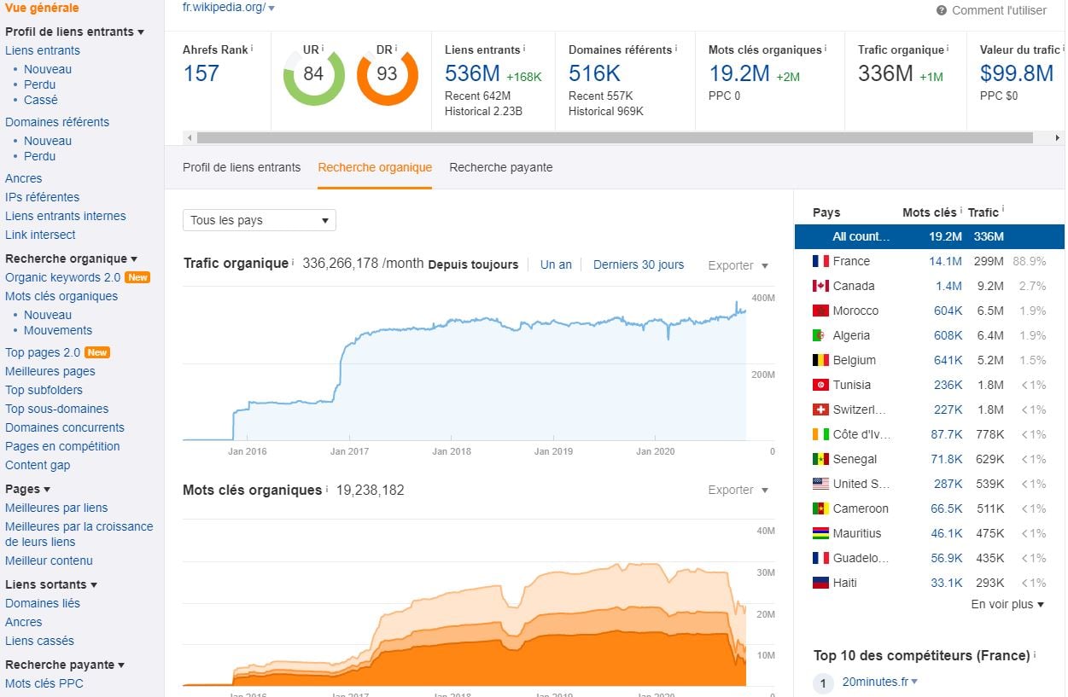Click the 536M liens entrants value
This screenshot has height=697, width=1068.
pos(472,73)
